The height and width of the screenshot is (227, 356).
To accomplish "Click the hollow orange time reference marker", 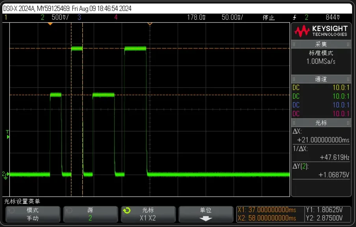I will pyautogui.click(x=150, y=24).
